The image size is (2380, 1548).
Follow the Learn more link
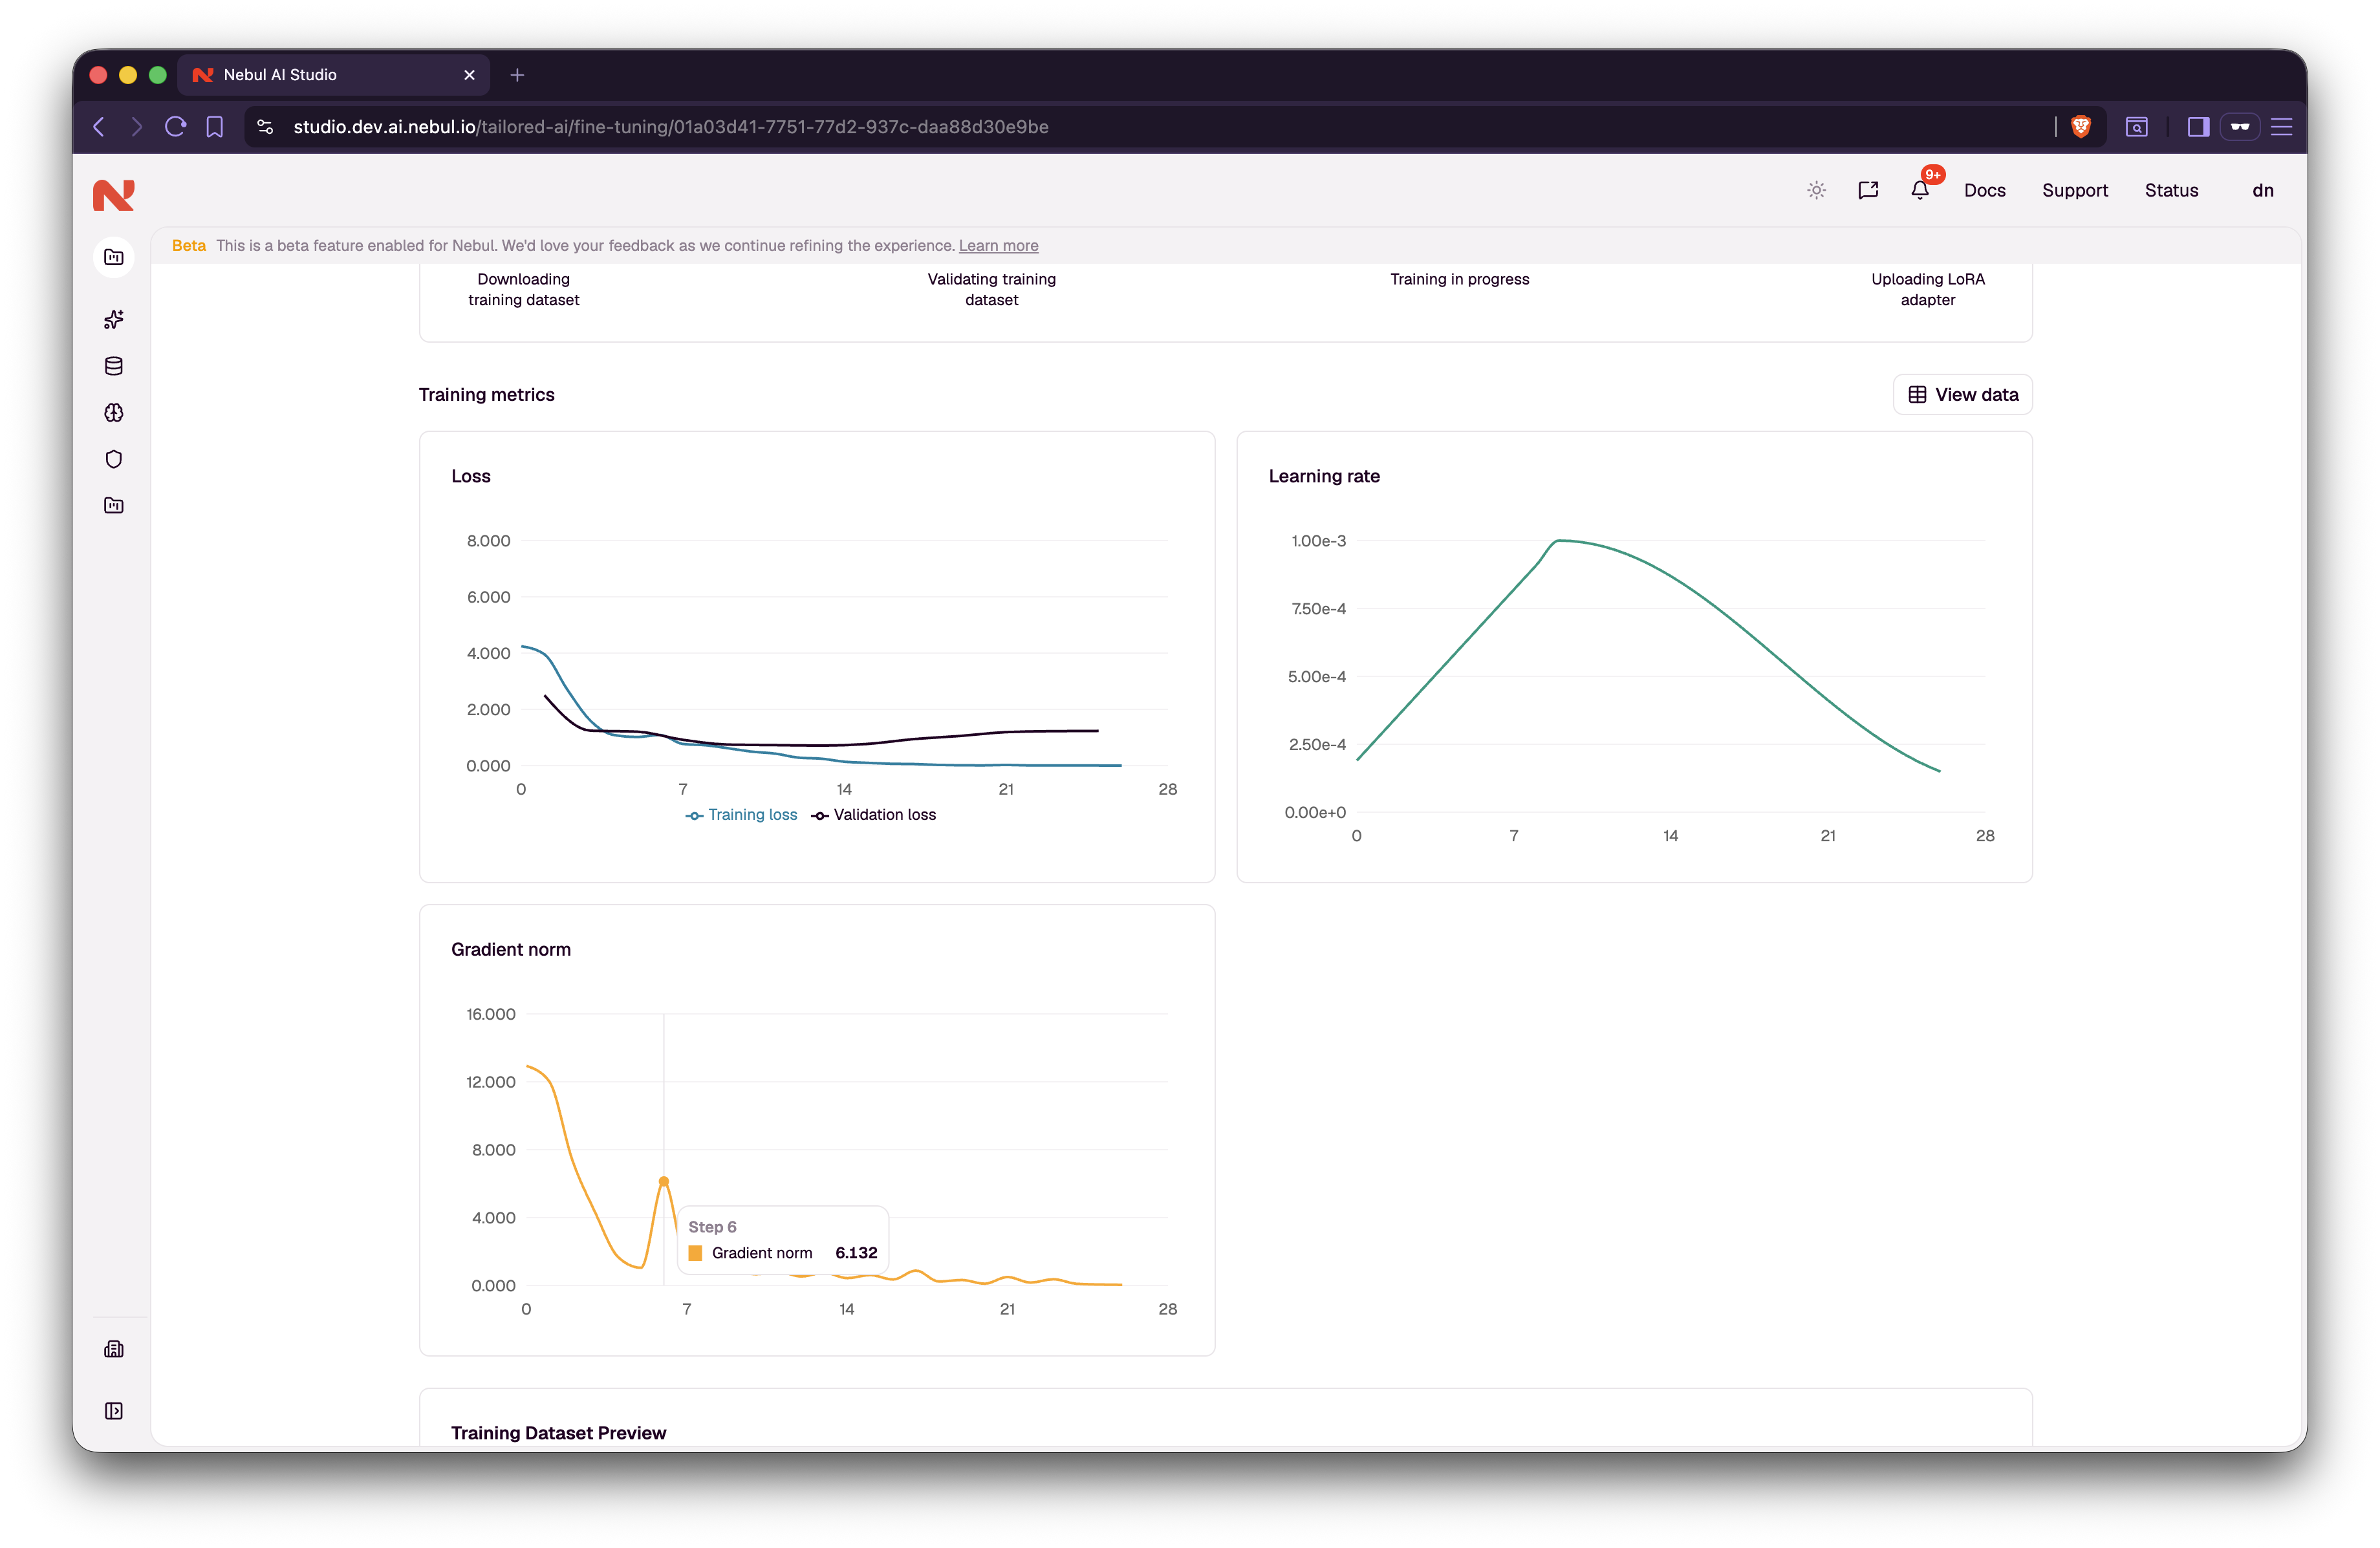tap(998, 245)
